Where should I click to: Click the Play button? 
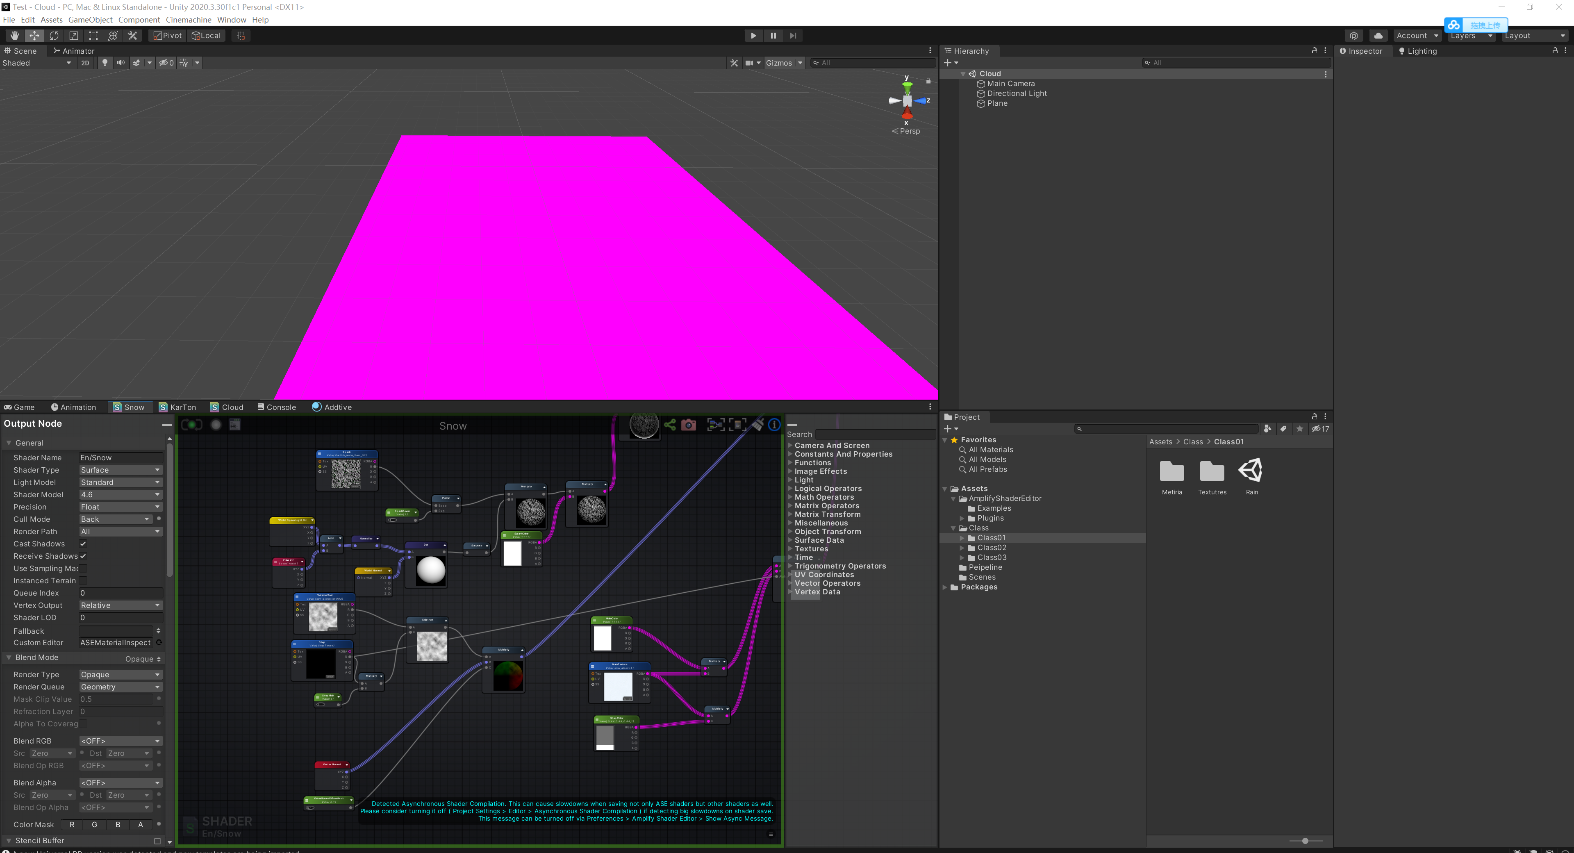click(x=753, y=35)
